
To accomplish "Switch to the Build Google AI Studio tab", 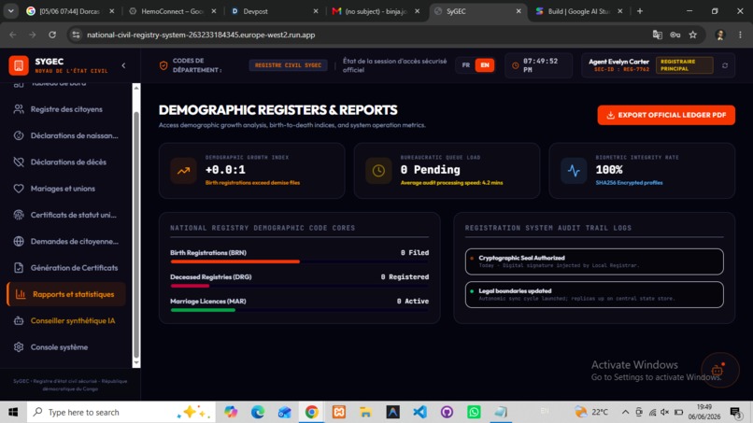I will [x=578, y=11].
